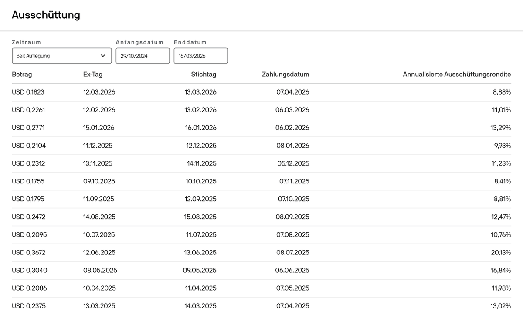Click Zahlungsdatum 07.04.2026

(293, 92)
